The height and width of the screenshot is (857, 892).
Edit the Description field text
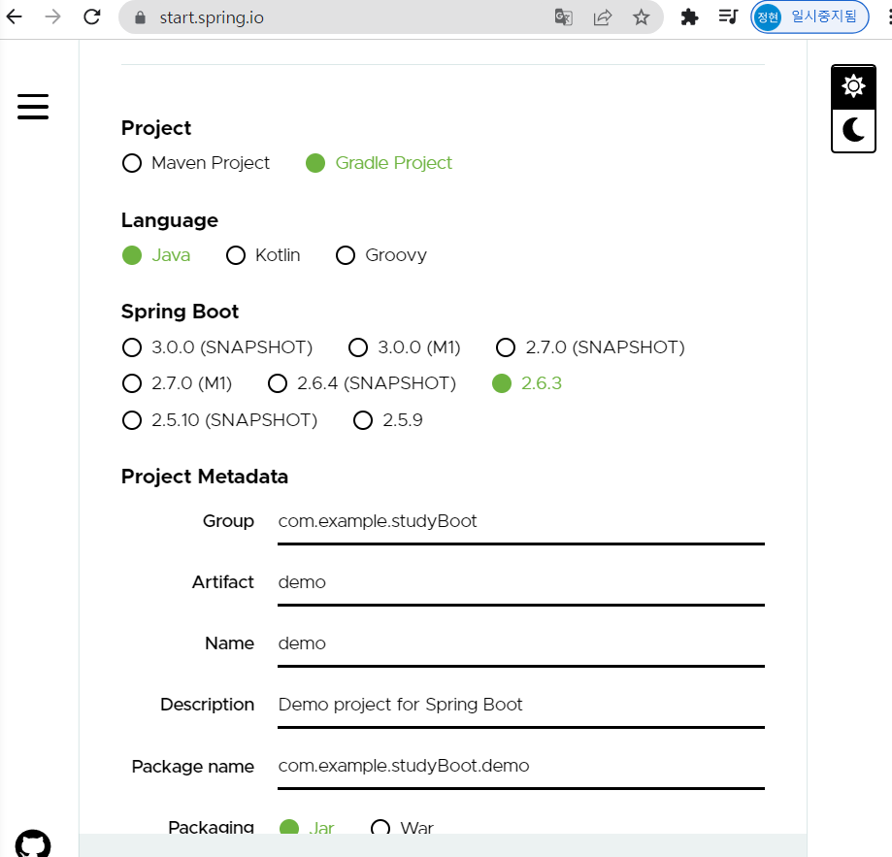pos(520,705)
